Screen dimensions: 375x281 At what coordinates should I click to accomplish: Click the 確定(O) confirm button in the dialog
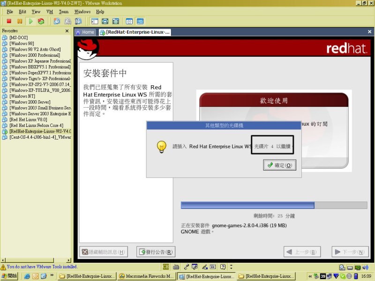(279, 165)
